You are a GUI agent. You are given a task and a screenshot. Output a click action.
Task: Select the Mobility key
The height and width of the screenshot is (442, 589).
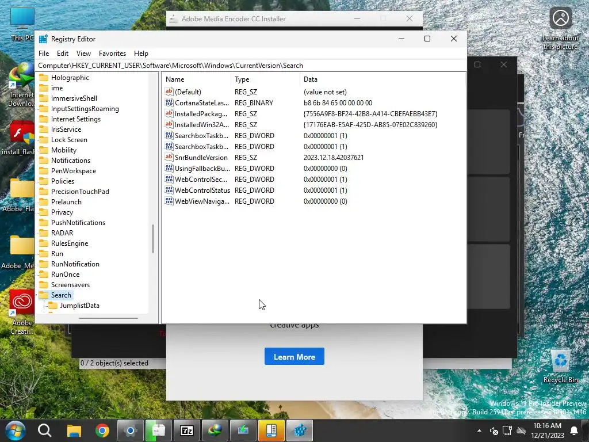pyautogui.click(x=64, y=150)
